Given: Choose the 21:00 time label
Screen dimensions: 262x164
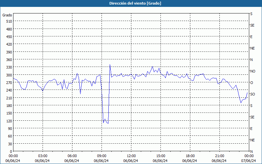Looking at the screenshot, I should tap(219, 156).
